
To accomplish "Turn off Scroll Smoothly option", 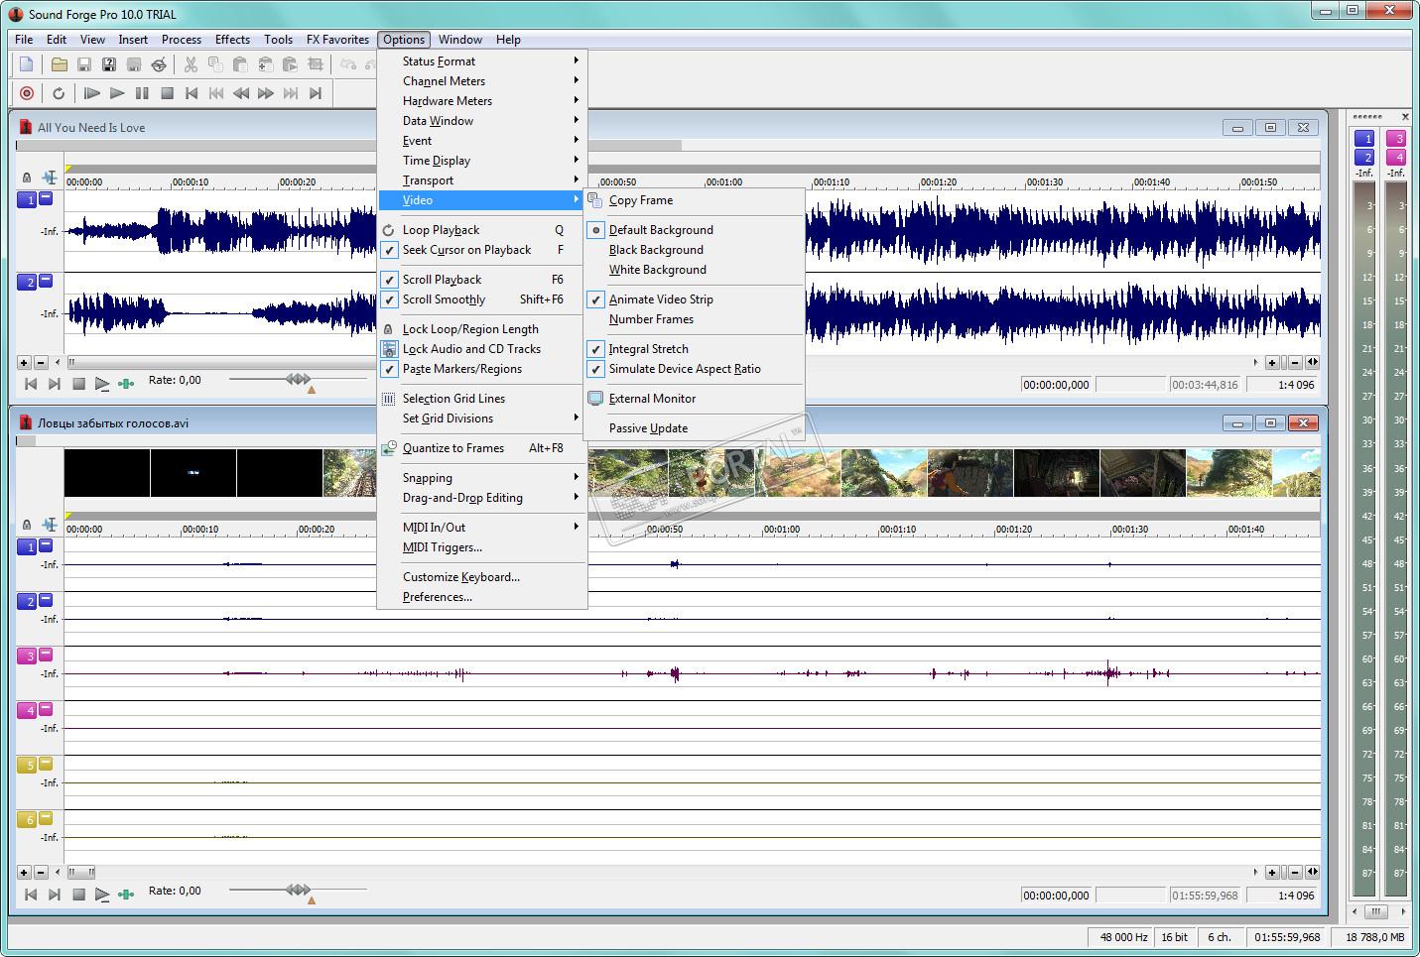I will tap(444, 299).
